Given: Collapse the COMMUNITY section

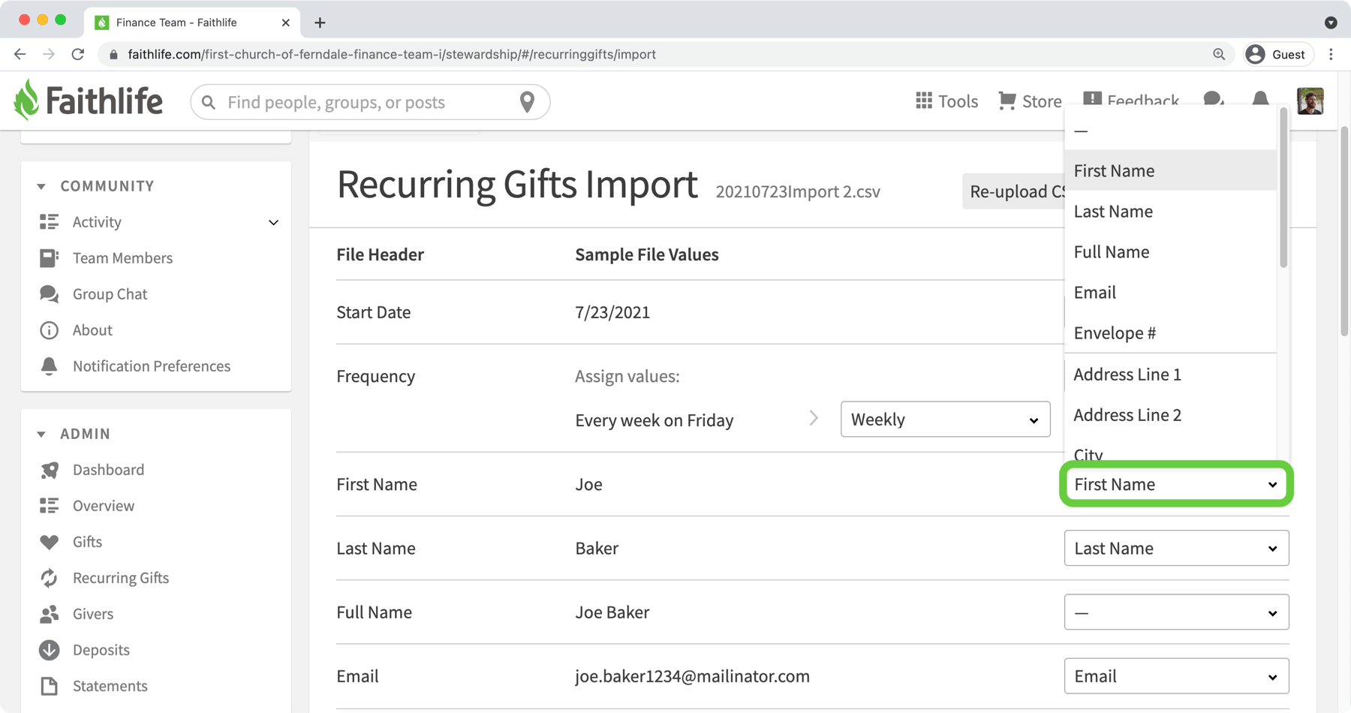Looking at the screenshot, I should [x=41, y=186].
